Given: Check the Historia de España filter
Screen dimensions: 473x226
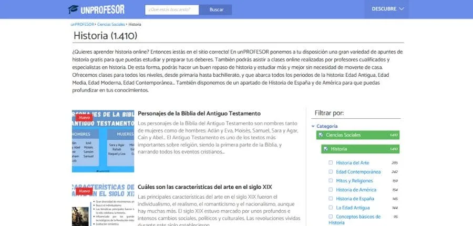Looking at the screenshot, I should coord(331,199).
